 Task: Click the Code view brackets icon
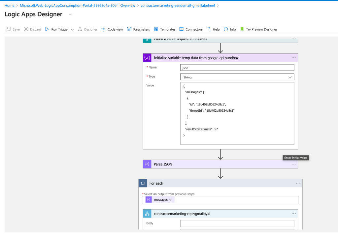pos(103,29)
